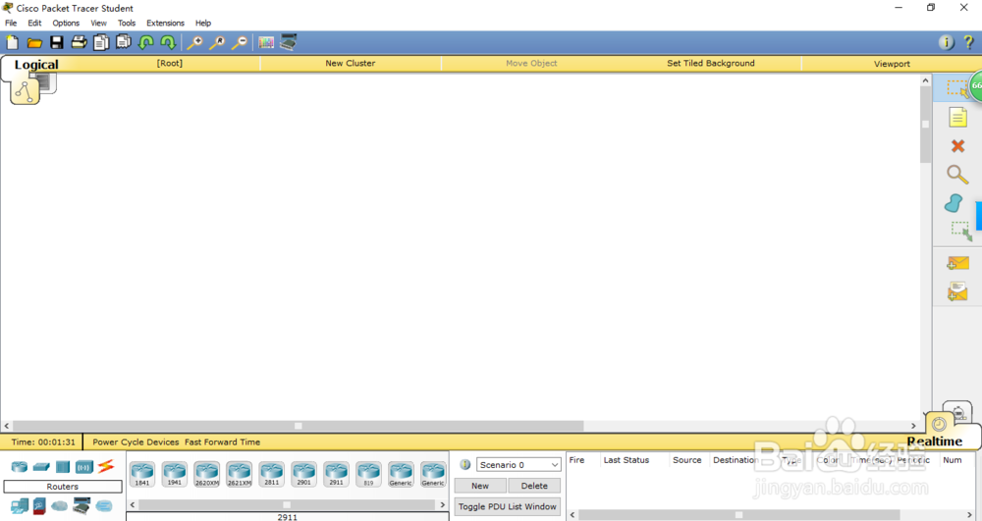Pick the 1841 router
Viewport: 982px width, 521px height.
142,474
